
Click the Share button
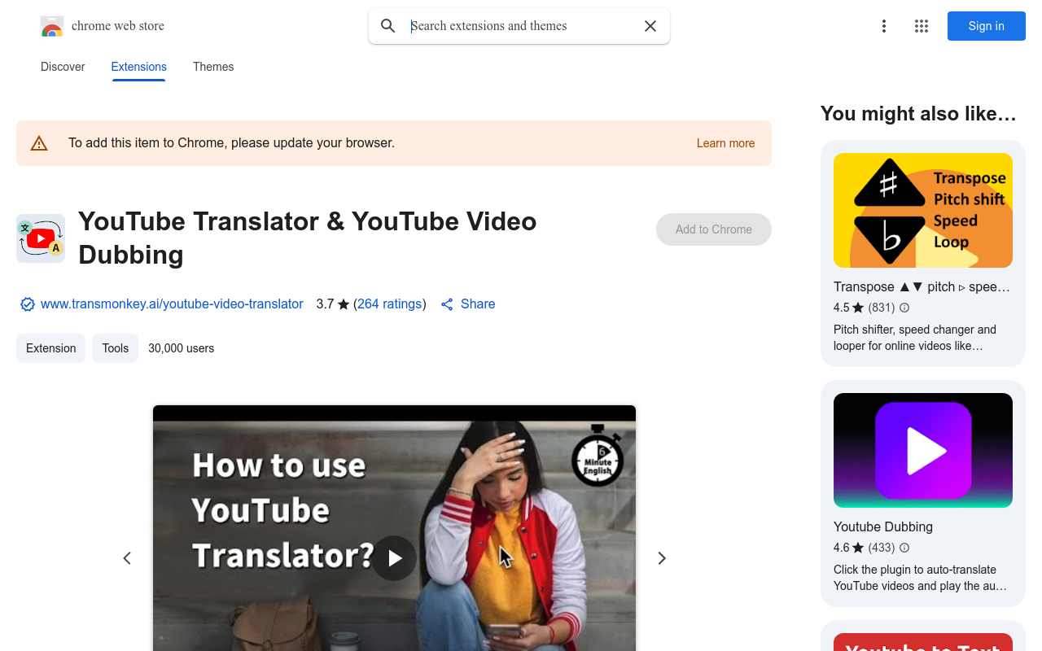coord(467,304)
